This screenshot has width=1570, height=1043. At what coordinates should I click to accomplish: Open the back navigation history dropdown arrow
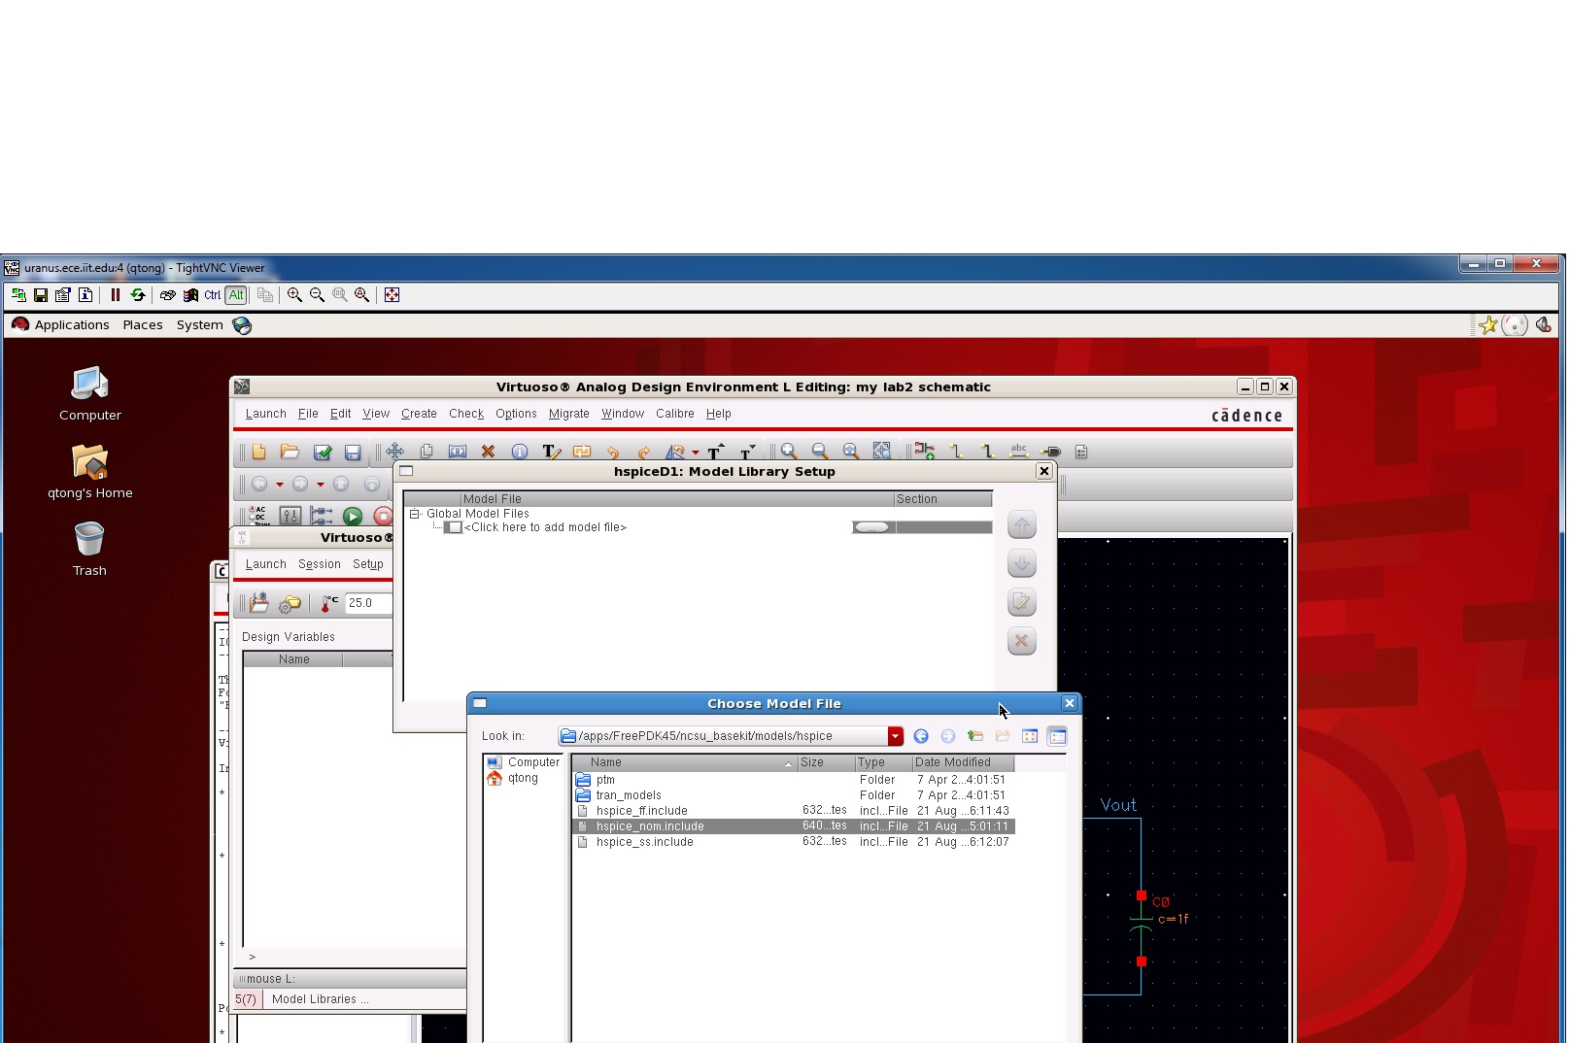[280, 484]
